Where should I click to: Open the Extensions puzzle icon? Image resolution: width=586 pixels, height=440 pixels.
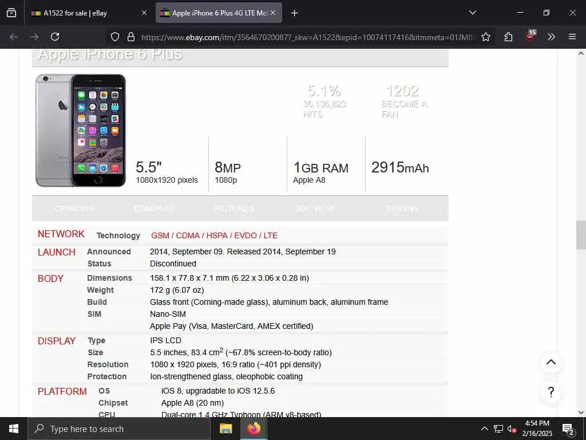tap(508, 37)
